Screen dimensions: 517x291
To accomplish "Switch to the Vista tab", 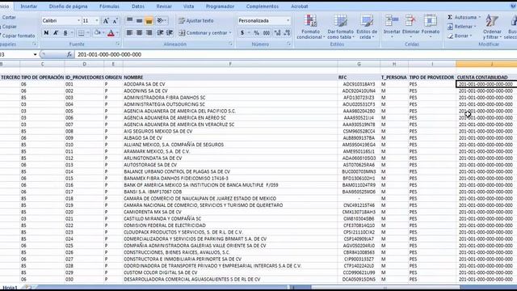I will click(188, 6).
